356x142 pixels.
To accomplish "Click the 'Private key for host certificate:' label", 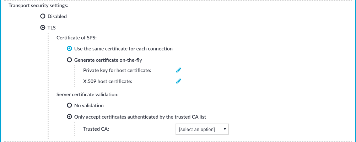I will point(117,71).
